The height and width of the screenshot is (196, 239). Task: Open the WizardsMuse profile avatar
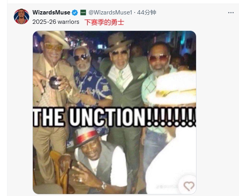click(21, 16)
